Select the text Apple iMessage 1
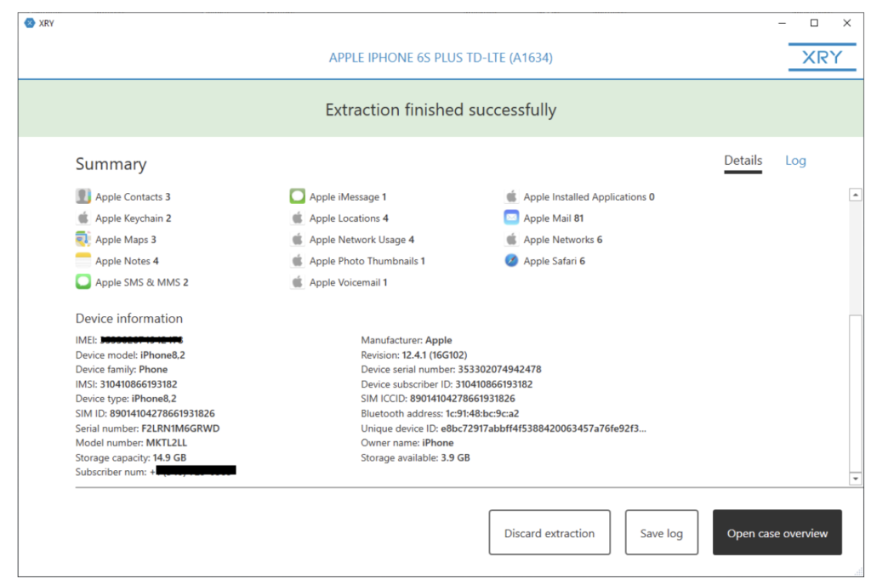The width and height of the screenshot is (871, 584). coord(348,196)
